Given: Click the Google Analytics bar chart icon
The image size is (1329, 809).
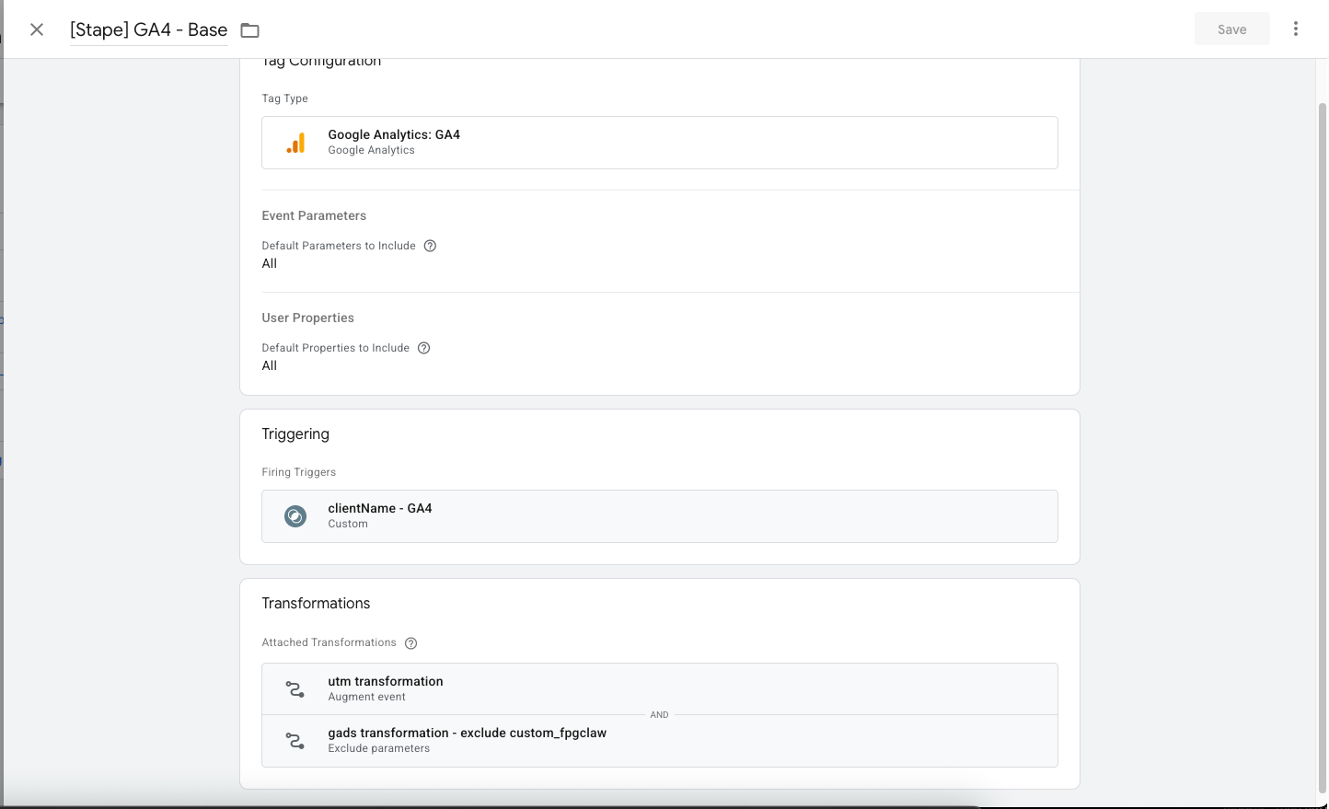Looking at the screenshot, I should click(295, 143).
